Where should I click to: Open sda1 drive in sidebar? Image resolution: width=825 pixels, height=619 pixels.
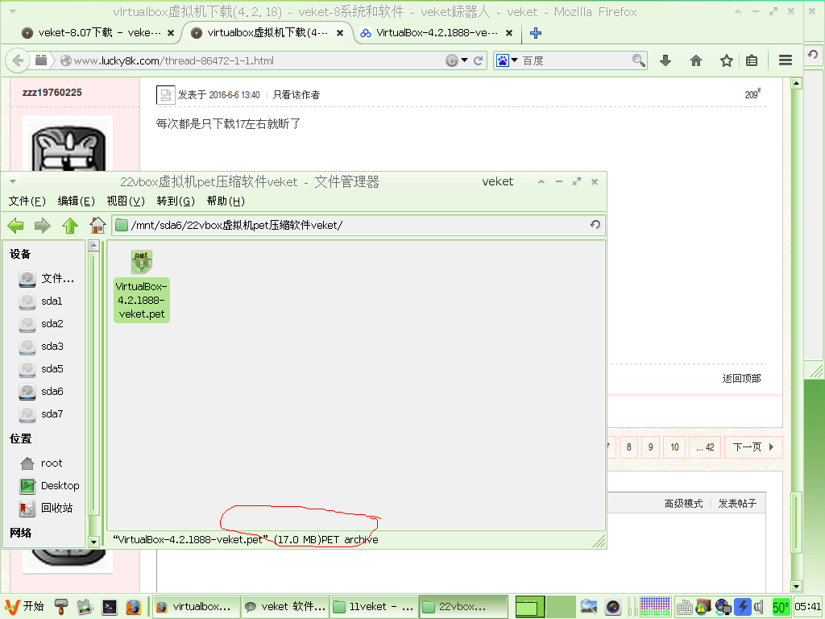point(41,301)
